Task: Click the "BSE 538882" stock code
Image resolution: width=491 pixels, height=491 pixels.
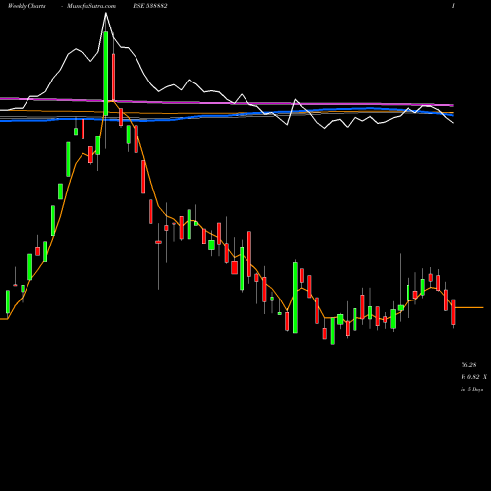Action: pos(150,6)
